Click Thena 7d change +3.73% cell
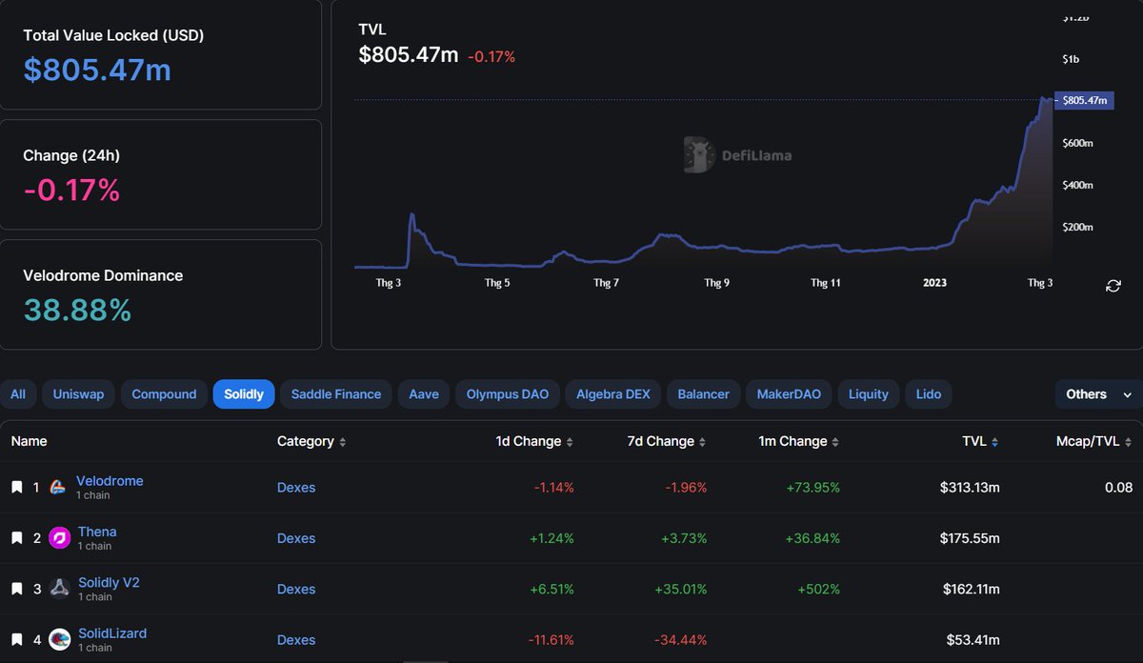This screenshot has width=1143, height=663. point(683,538)
